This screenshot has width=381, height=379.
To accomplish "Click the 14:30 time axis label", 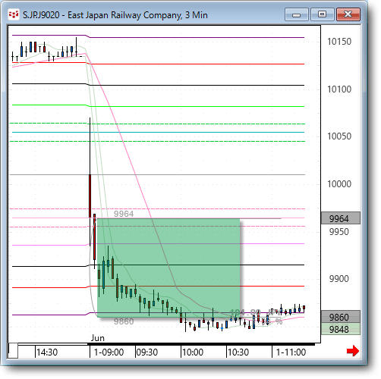I will click(x=47, y=352).
